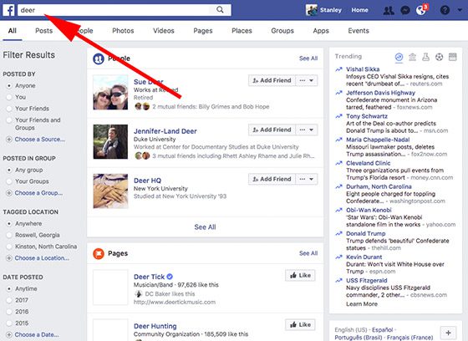Open the Messenger messages icon
Screen dimensions: 468x341
405,11
